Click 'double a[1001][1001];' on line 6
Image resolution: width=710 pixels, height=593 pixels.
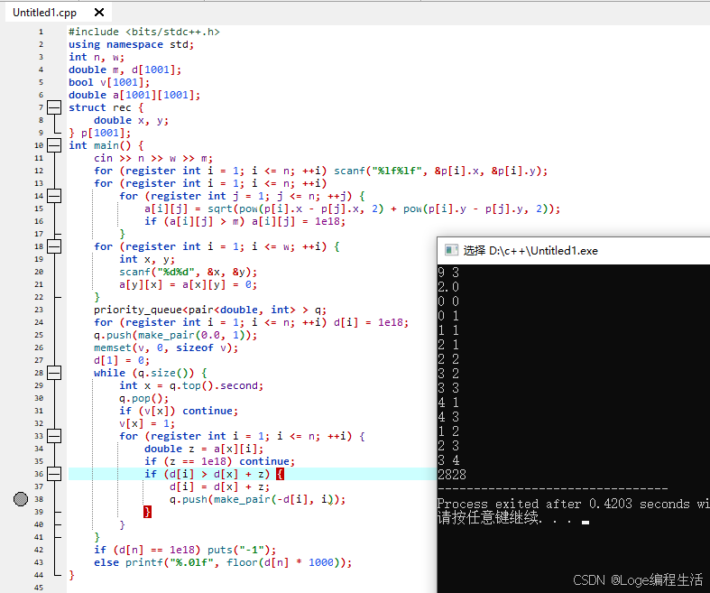click(134, 95)
